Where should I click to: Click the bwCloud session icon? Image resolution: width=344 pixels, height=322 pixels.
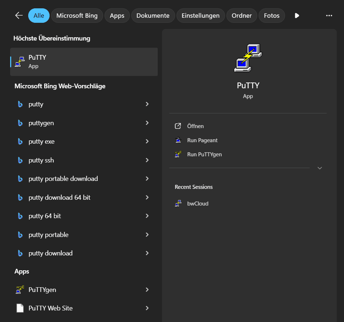tap(178, 203)
